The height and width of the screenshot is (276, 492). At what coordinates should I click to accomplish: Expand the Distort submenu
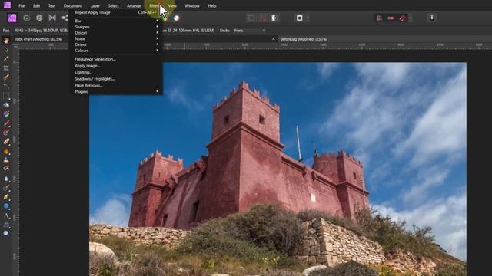tap(116, 33)
